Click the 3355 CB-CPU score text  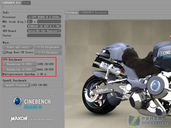[45, 64]
